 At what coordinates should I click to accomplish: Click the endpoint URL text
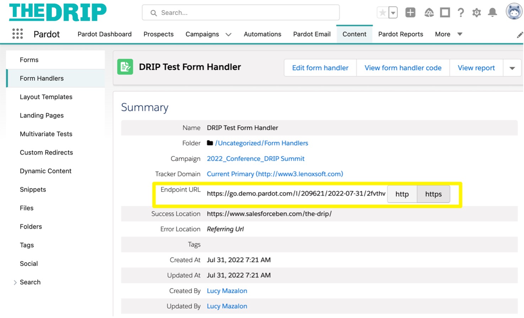pos(296,193)
